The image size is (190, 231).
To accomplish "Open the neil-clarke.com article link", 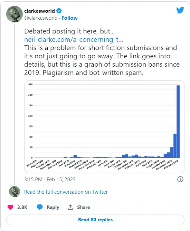I will pos(74,39).
